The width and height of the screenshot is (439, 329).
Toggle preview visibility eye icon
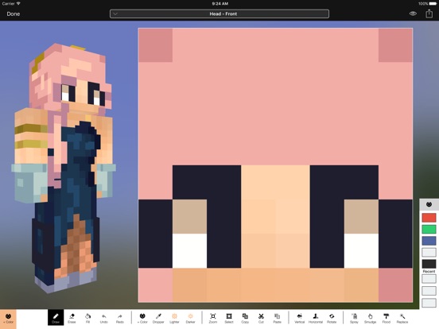point(413,14)
